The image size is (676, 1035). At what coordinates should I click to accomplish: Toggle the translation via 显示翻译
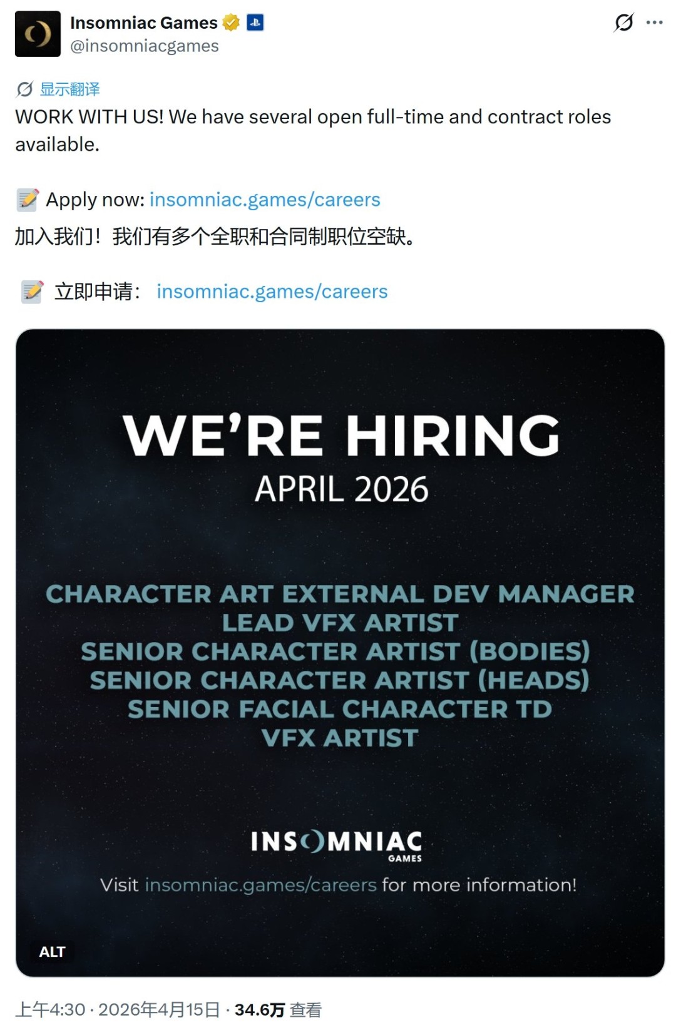(71, 89)
